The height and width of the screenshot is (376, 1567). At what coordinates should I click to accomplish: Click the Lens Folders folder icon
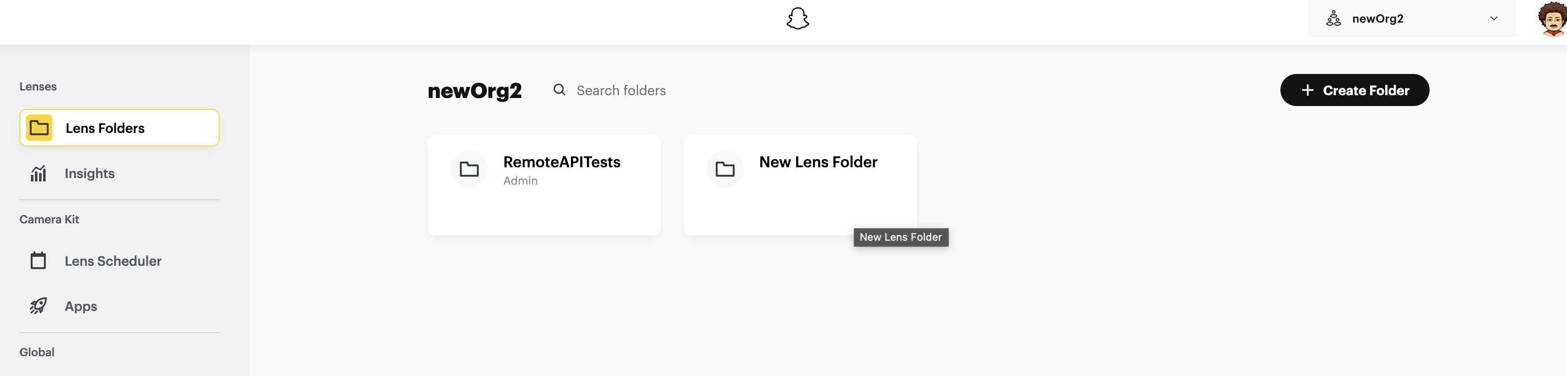point(39,128)
